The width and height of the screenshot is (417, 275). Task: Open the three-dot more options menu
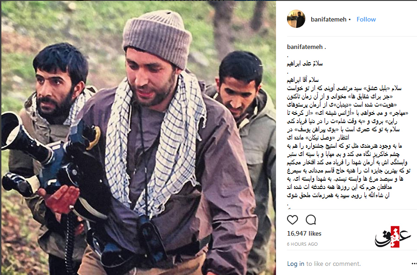(x=414, y=264)
